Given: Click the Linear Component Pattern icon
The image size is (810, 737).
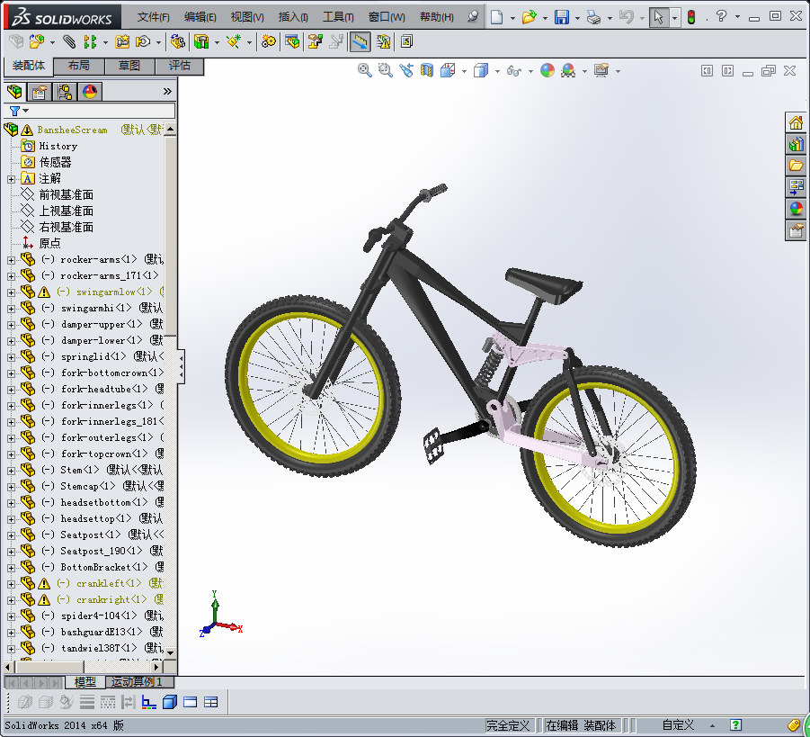Looking at the screenshot, I should click(90, 41).
